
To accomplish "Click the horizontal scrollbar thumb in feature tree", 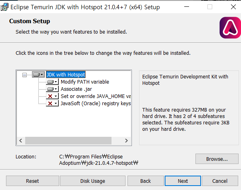I will point(68,140).
